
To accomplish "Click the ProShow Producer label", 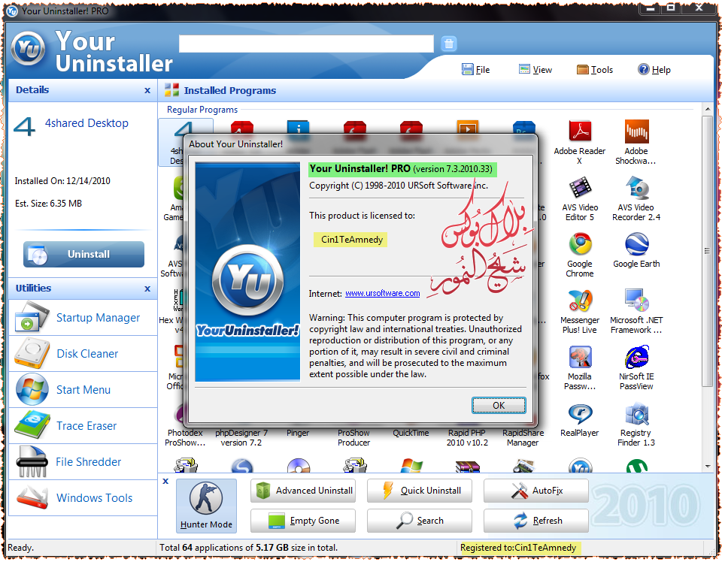I will point(353,438).
